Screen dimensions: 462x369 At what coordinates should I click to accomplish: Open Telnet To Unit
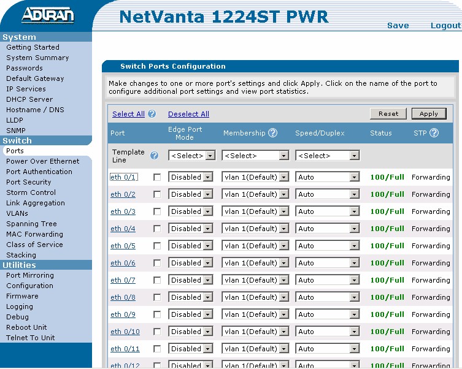[x=30, y=338]
